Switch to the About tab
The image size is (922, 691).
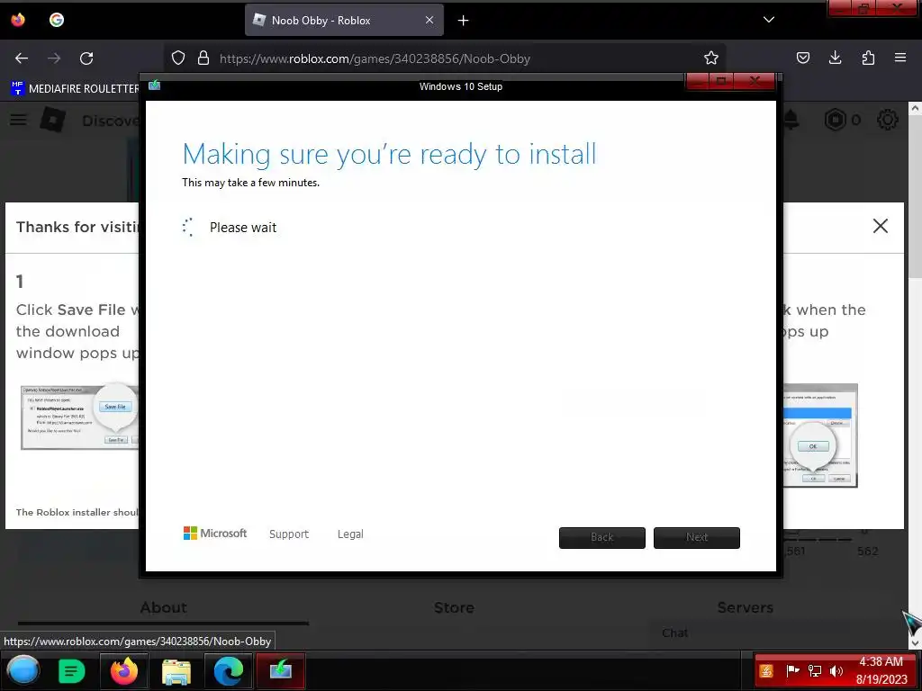(x=164, y=607)
